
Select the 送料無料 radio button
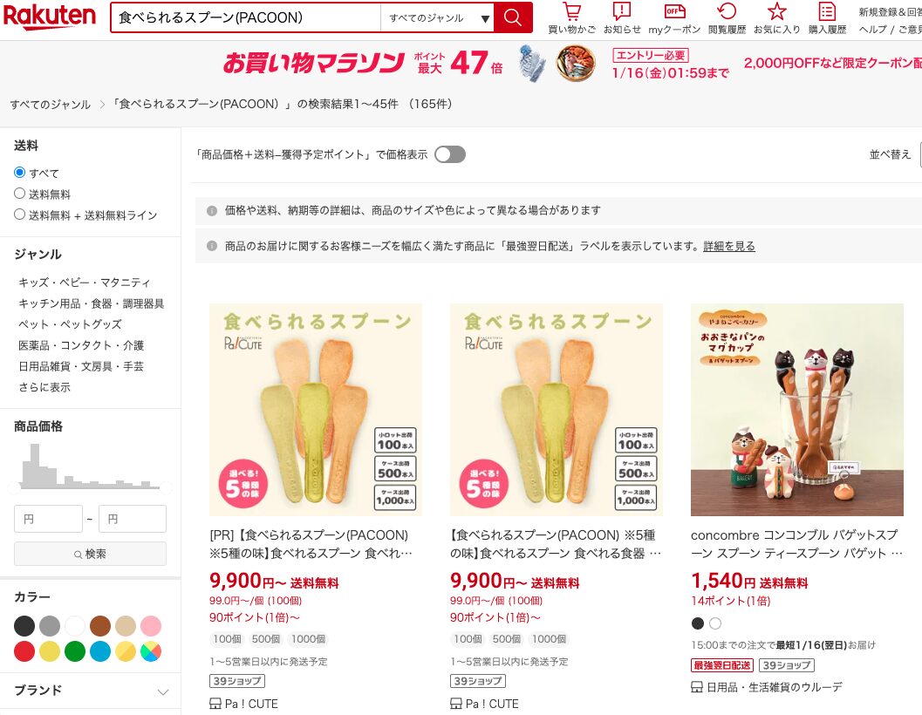pyautogui.click(x=20, y=194)
